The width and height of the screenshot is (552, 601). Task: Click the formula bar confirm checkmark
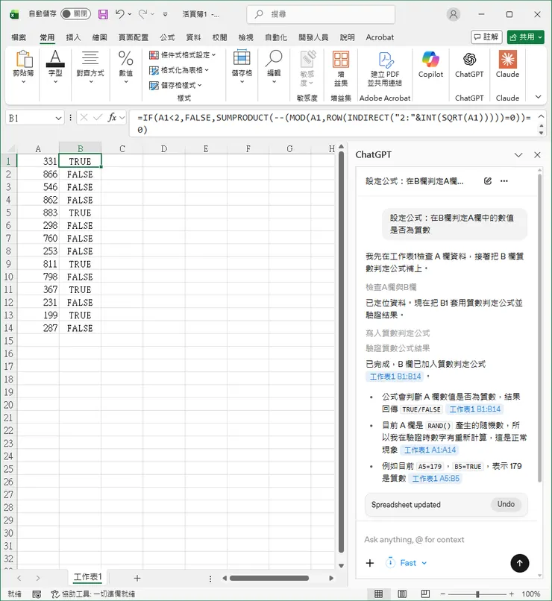pos(98,118)
